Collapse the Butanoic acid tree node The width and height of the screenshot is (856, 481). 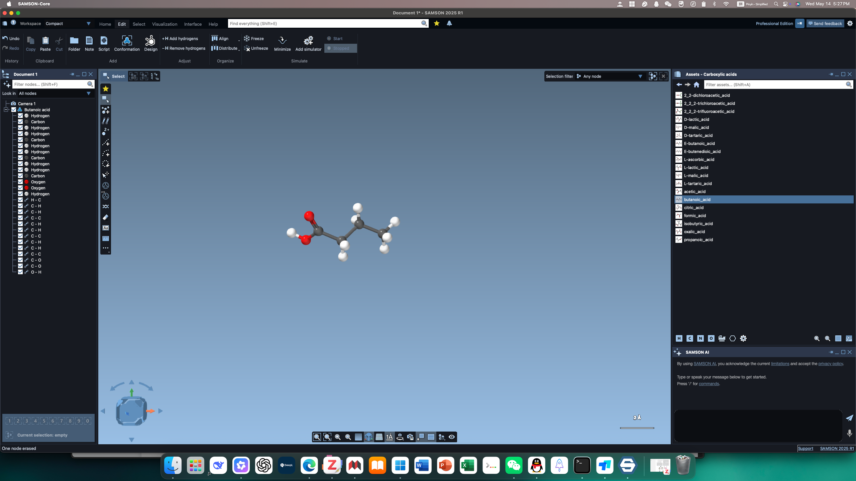(x=6, y=110)
